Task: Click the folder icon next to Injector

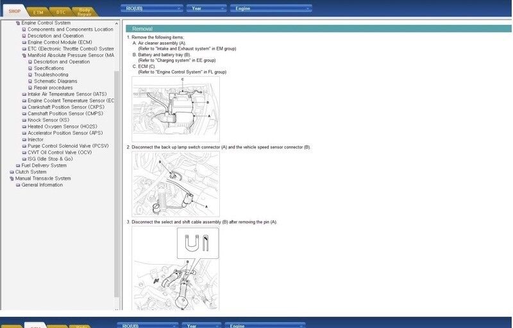Action: click(24, 139)
